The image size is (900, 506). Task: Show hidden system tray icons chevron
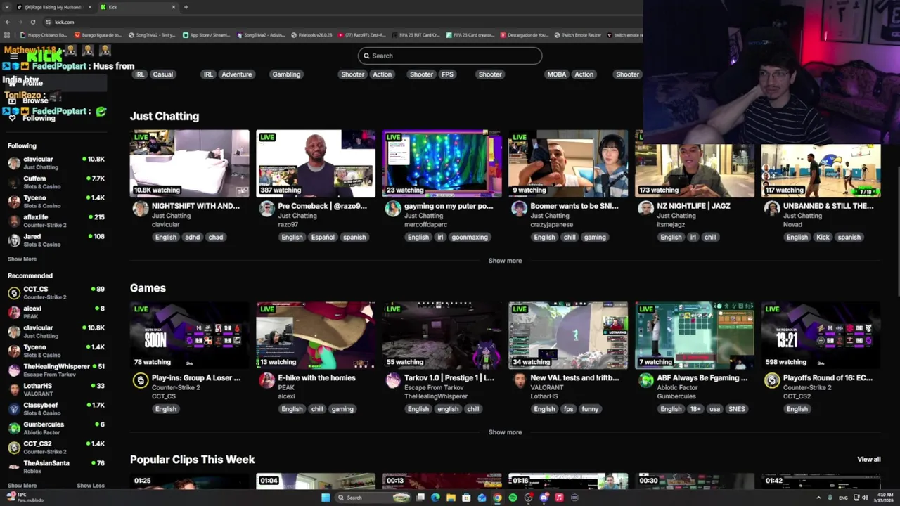pyautogui.click(x=818, y=498)
